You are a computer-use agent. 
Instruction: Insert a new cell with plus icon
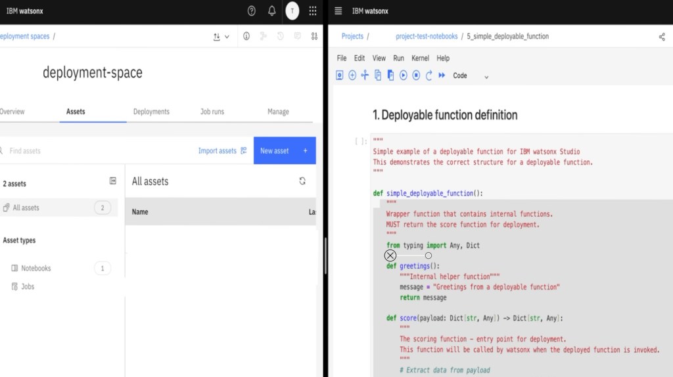(x=352, y=76)
